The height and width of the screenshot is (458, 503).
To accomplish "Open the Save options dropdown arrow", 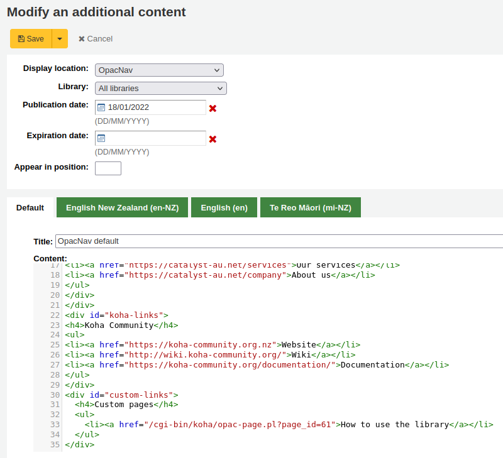I will (x=60, y=39).
